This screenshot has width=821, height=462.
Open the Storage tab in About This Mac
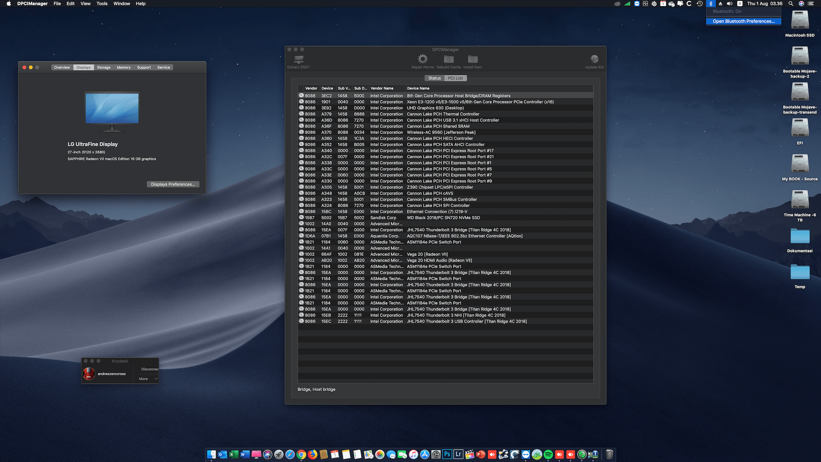(103, 68)
